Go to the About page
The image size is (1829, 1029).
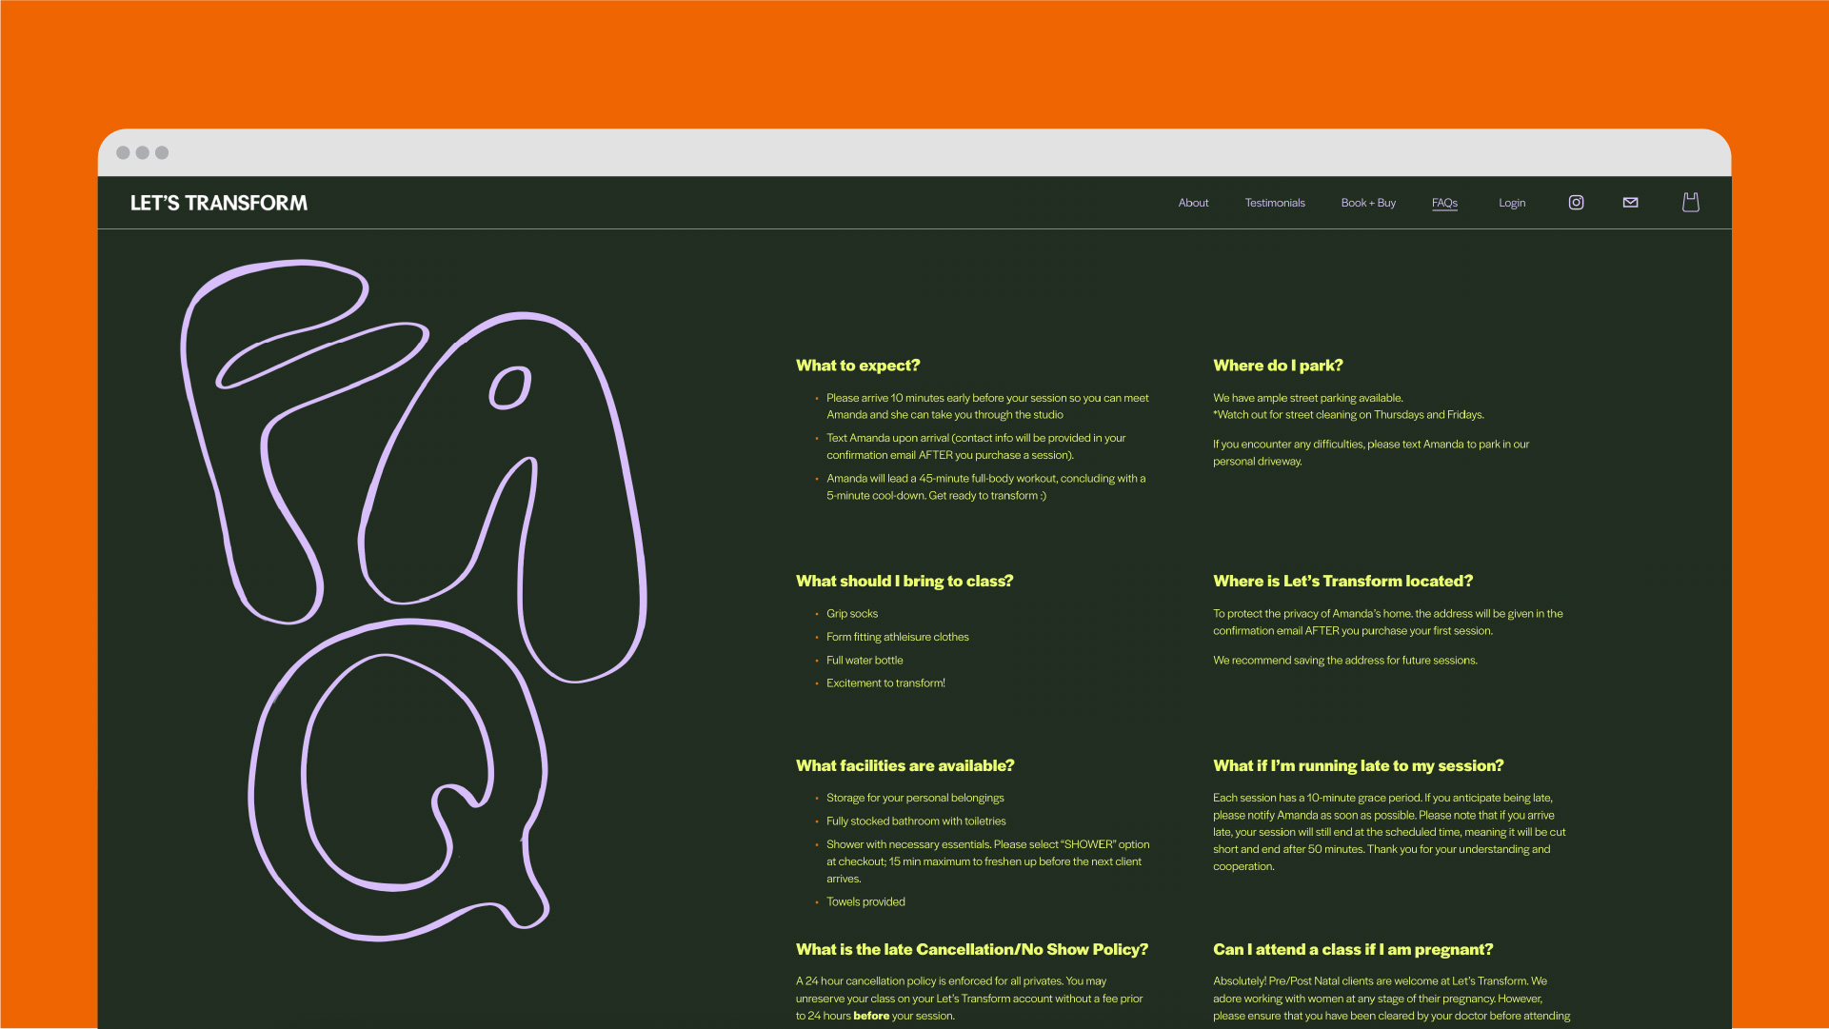(1193, 203)
